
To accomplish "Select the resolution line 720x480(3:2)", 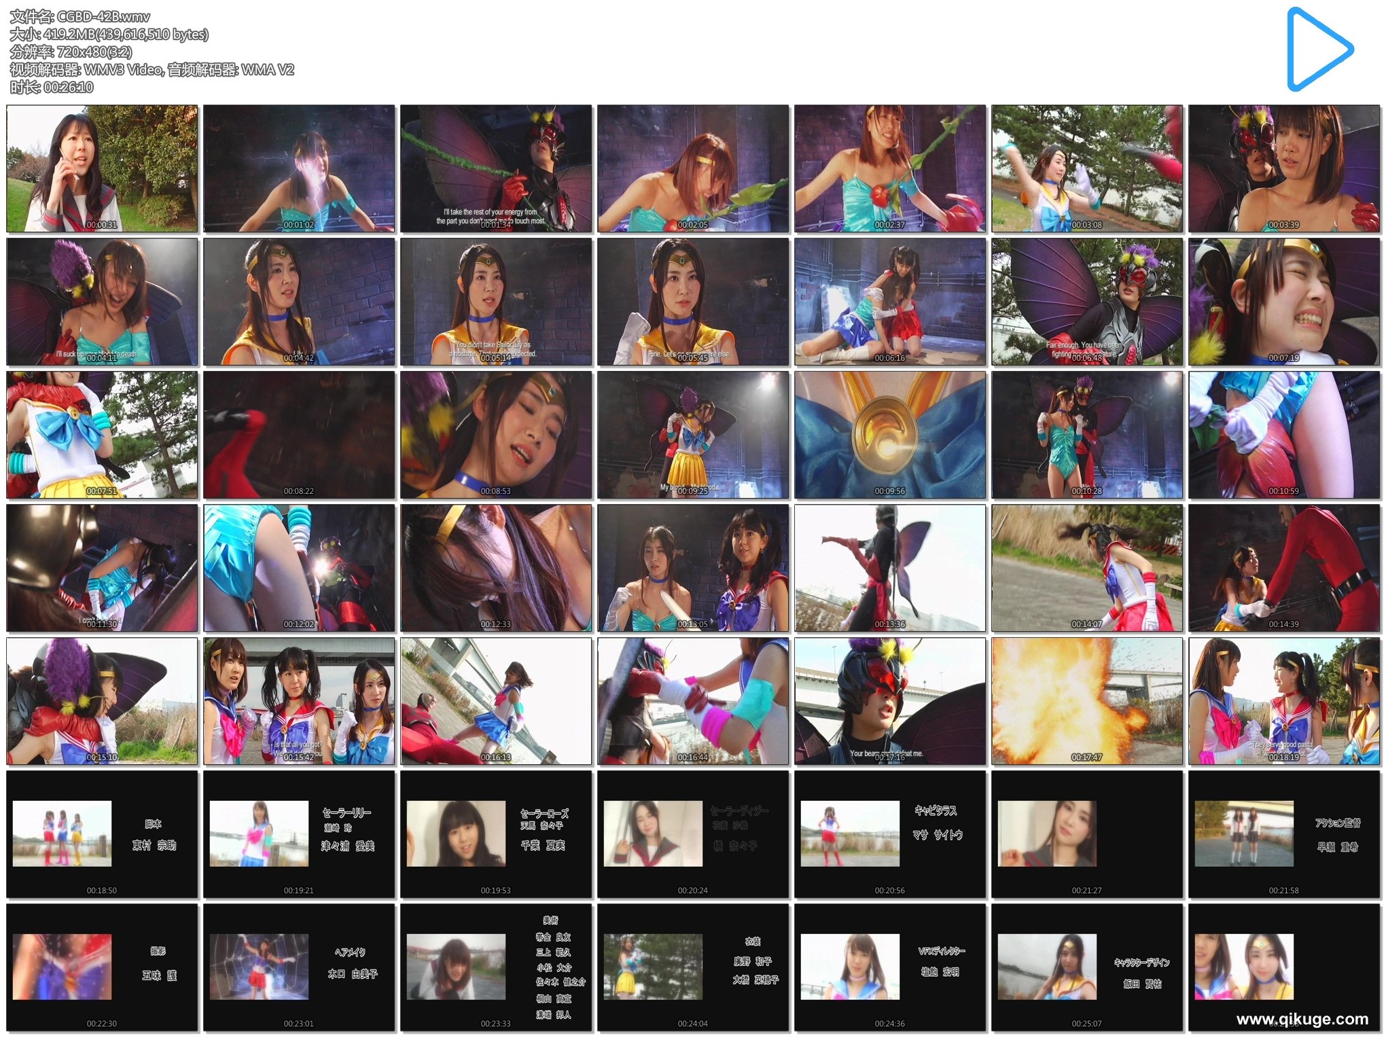I will click(71, 52).
